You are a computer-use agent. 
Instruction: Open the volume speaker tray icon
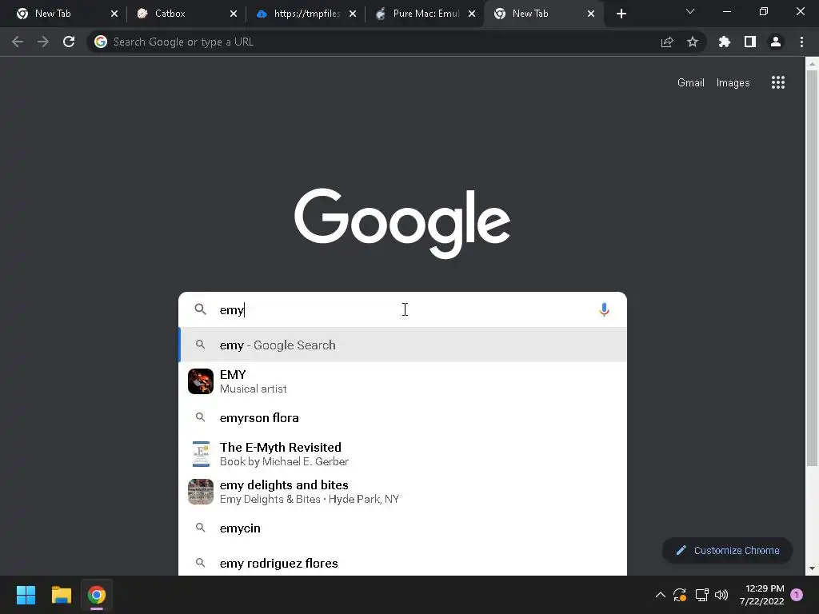pos(721,595)
